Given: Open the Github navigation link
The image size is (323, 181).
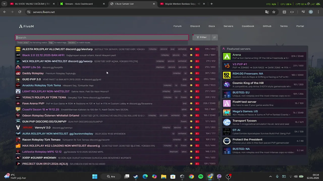Looking at the screenshot, I should coord(267,26).
